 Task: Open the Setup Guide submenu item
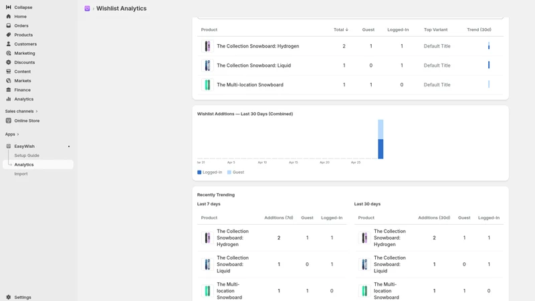point(27,156)
